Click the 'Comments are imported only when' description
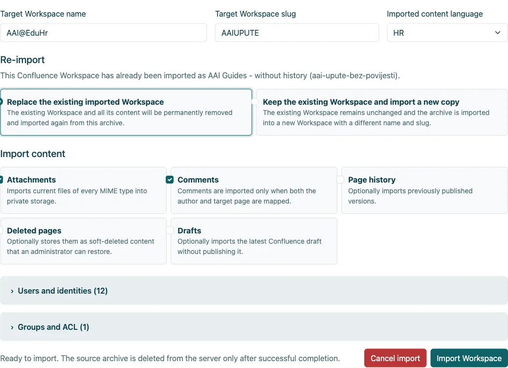The width and height of the screenshot is (508, 368). point(246,196)
